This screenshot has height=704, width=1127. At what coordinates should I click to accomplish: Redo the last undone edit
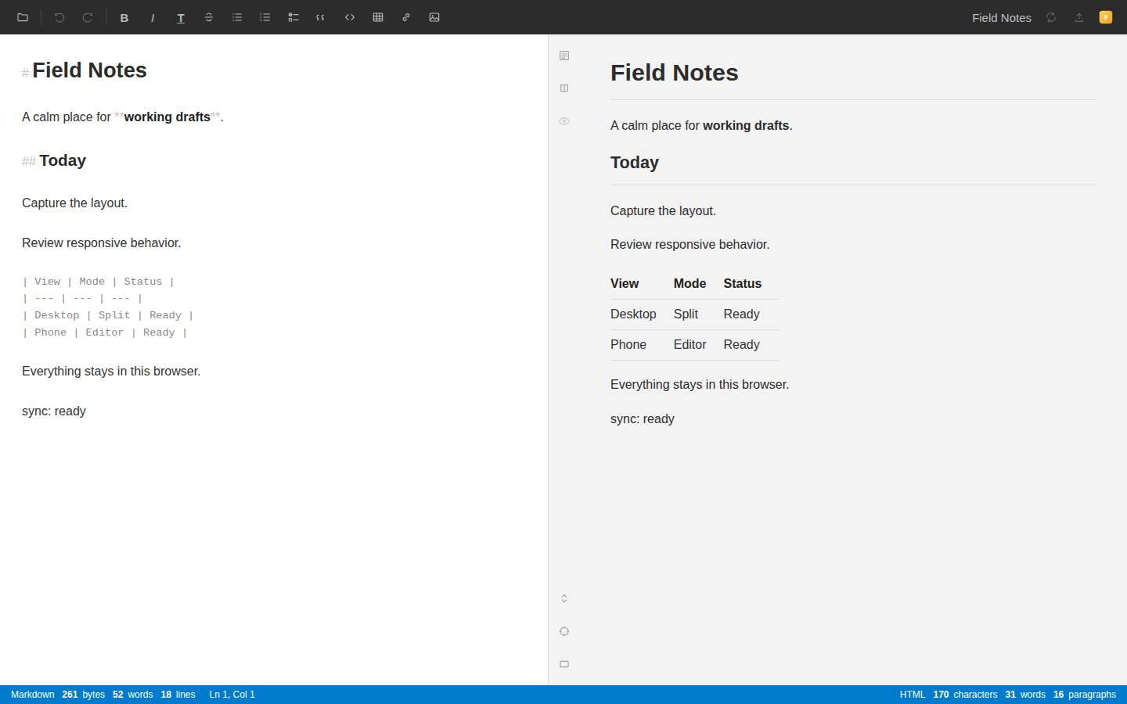click(88, 17)
